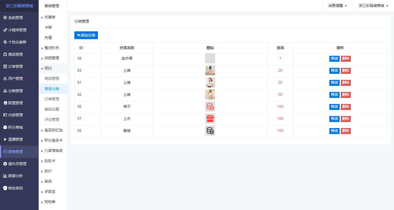This screenshot has width=394, height=210.
Task: Expand the 砍价 submenu
Action: pos(53,171)
